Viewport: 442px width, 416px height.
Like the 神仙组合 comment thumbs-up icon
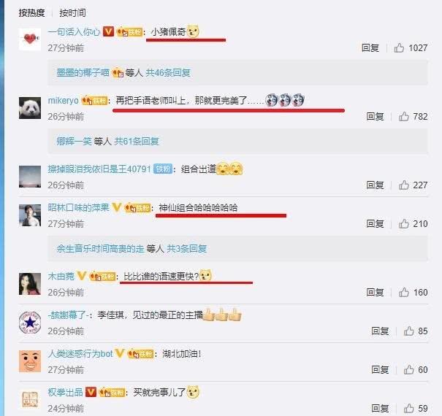[x=404, y=223]
